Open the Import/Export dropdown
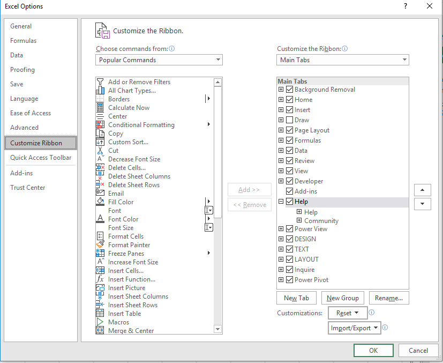The image size is (443, 363). point(354,328)
